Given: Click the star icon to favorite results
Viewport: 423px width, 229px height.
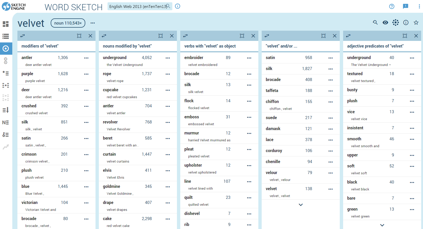Looking at the screenshot, I should (x=416, y=23).
